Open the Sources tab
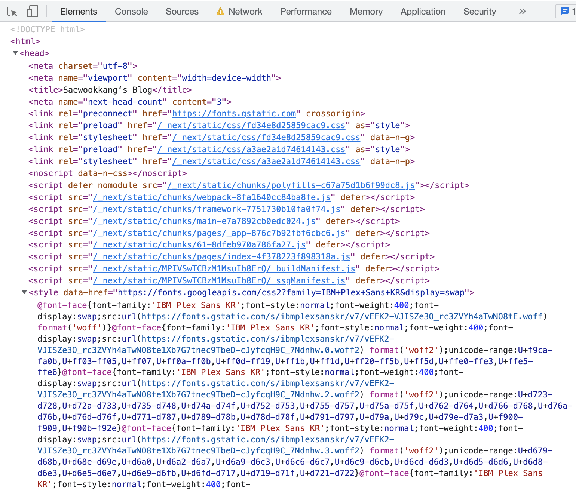 [x=182, y=12]
